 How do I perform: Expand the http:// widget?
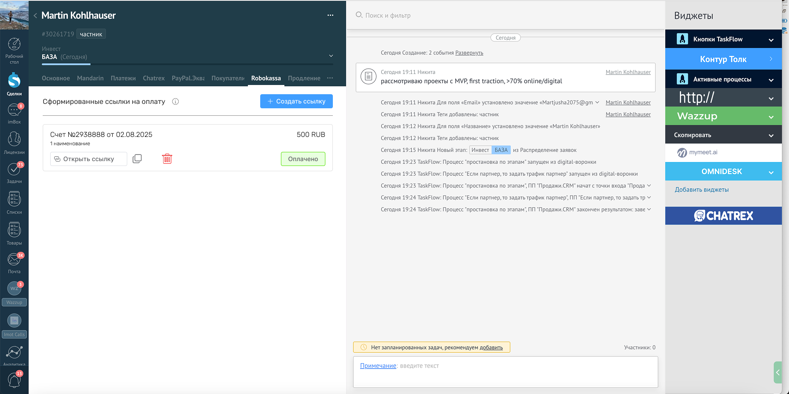771,99
